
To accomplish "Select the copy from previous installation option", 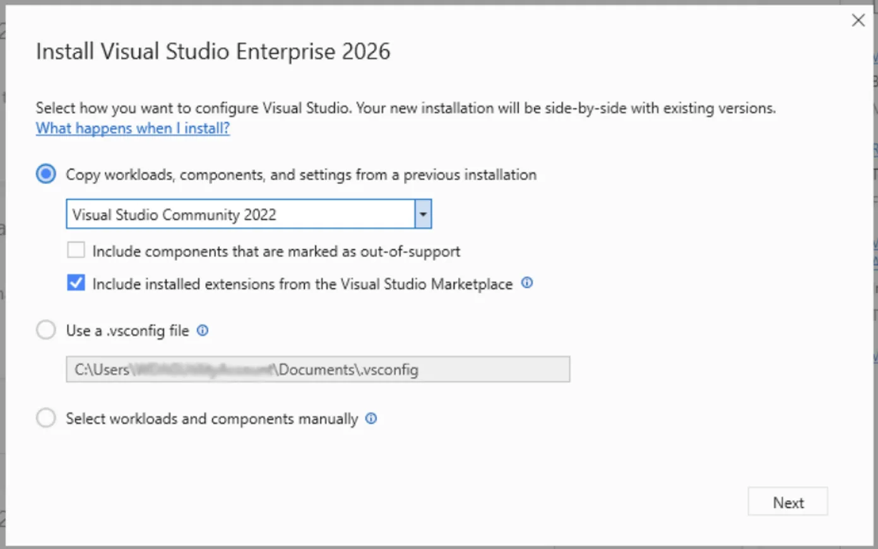I will click(45, 174).
